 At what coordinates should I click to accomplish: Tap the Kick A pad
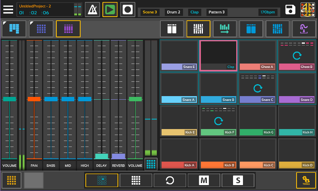(179, 153)
